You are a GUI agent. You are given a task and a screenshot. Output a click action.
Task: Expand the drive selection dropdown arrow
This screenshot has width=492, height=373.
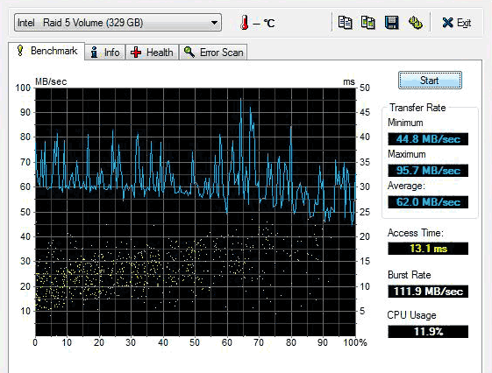214,23
